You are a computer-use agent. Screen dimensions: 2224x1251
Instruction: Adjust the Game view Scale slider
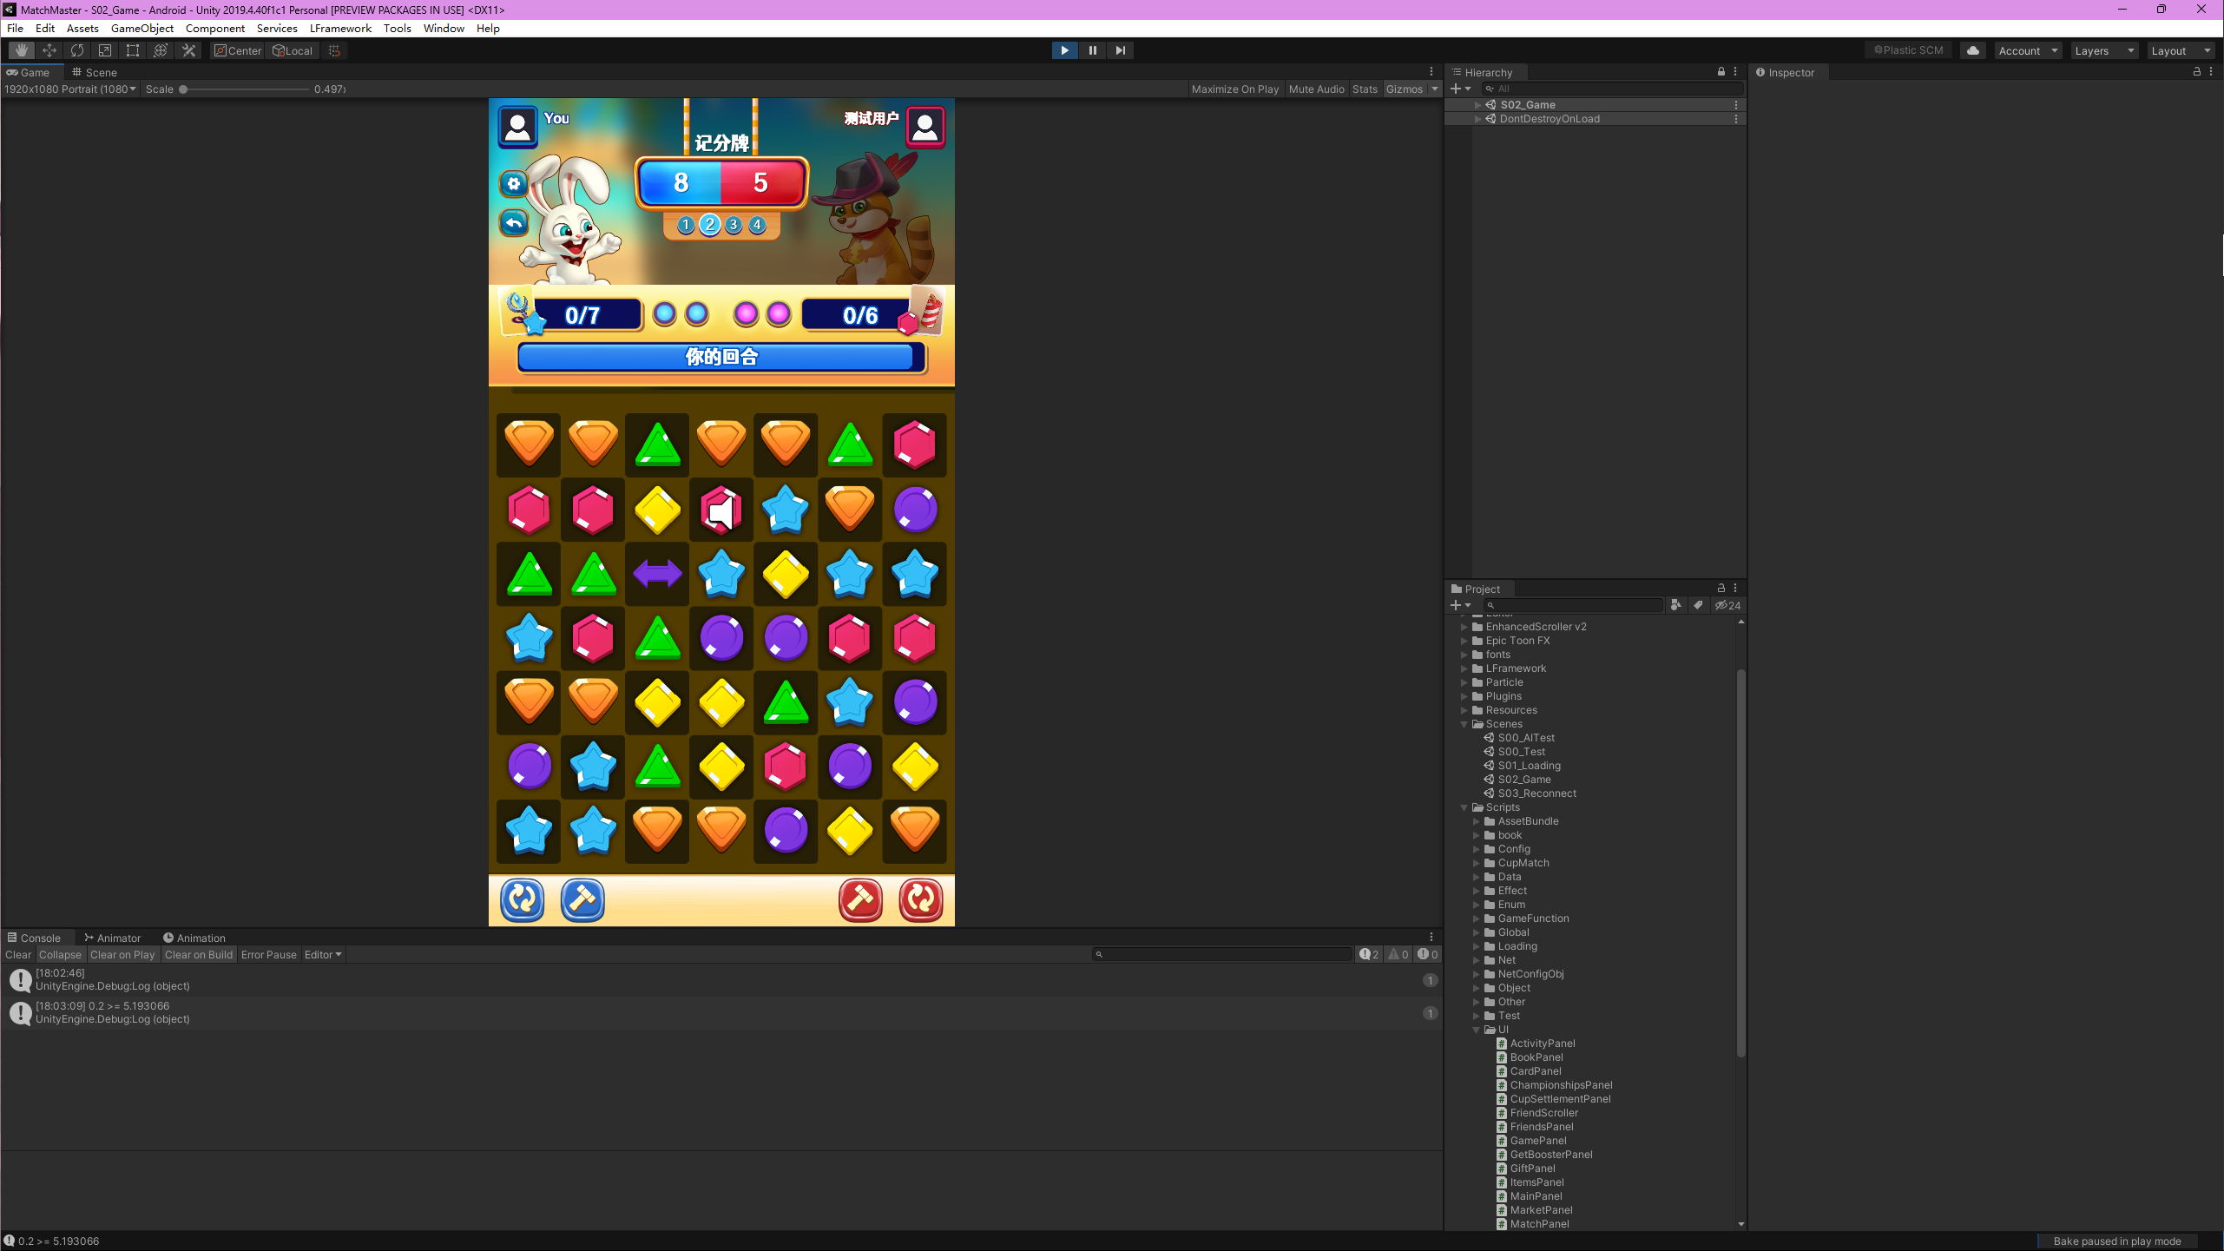click(x=246, y=89)
